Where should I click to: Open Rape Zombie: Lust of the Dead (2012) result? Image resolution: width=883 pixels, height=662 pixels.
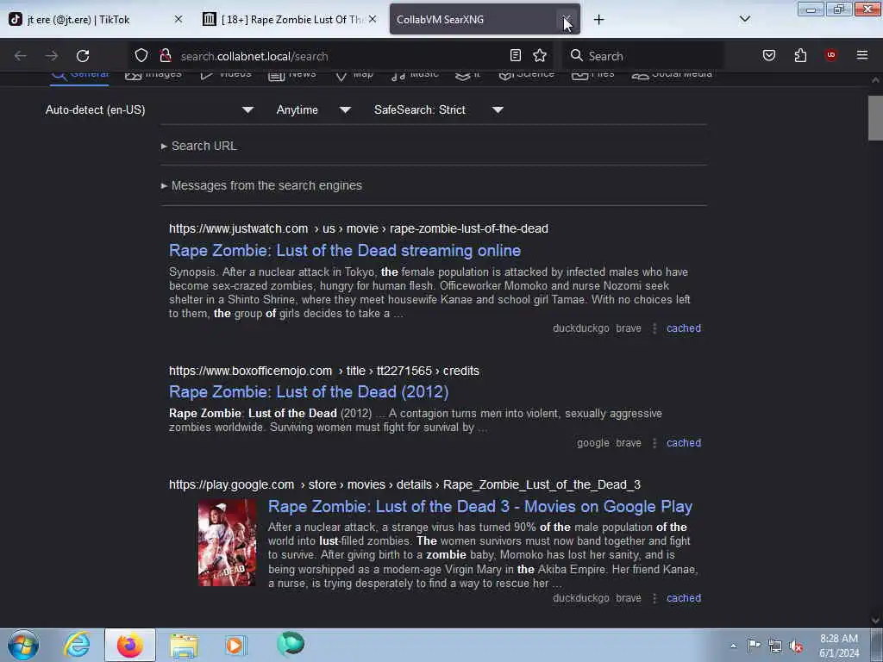(x=309, y=392)
